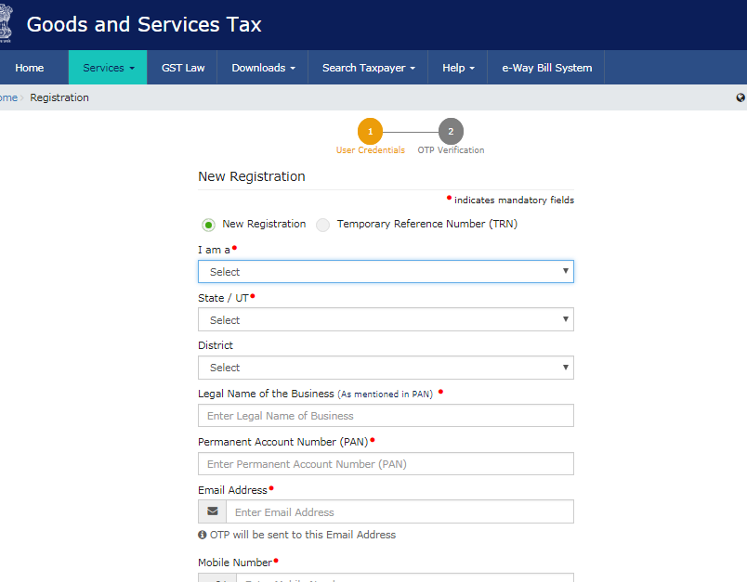
Task: Click the Permanent Account Number field
Action: pyautogui.click(x=386, y=463)
